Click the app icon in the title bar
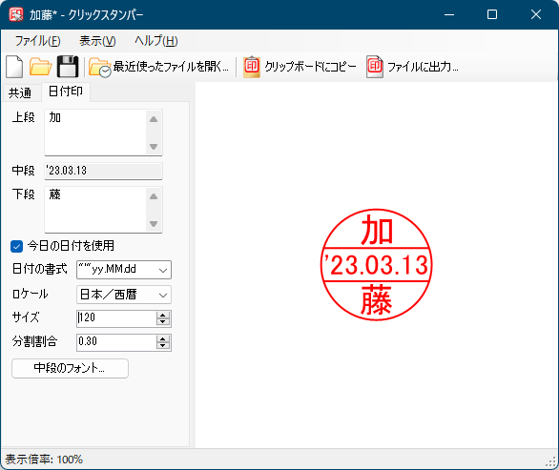Image resolution: width=559 pixels, height=470 pixels. pyautogui.click(x=16, y=14)
